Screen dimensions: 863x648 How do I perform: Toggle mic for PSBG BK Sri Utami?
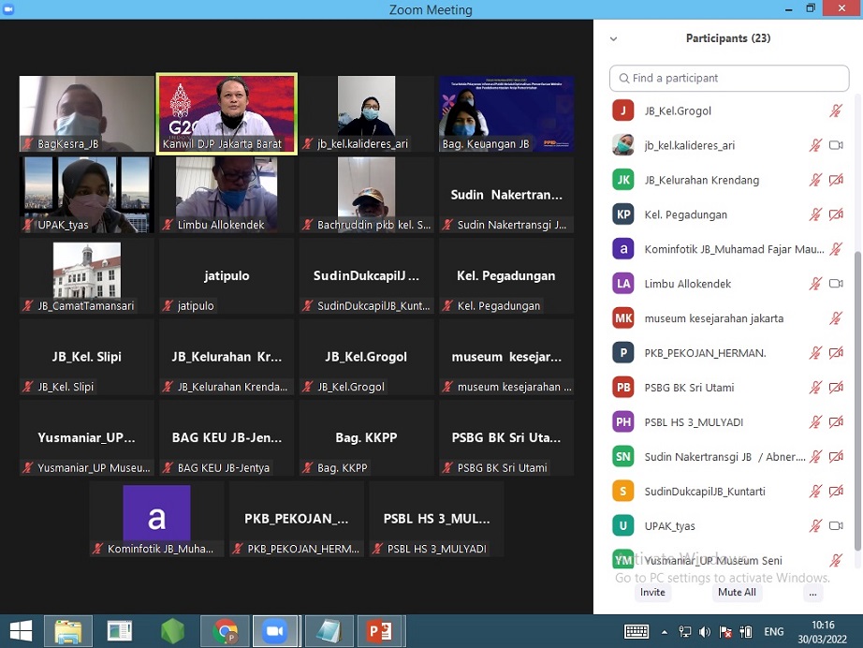[815, 388]
